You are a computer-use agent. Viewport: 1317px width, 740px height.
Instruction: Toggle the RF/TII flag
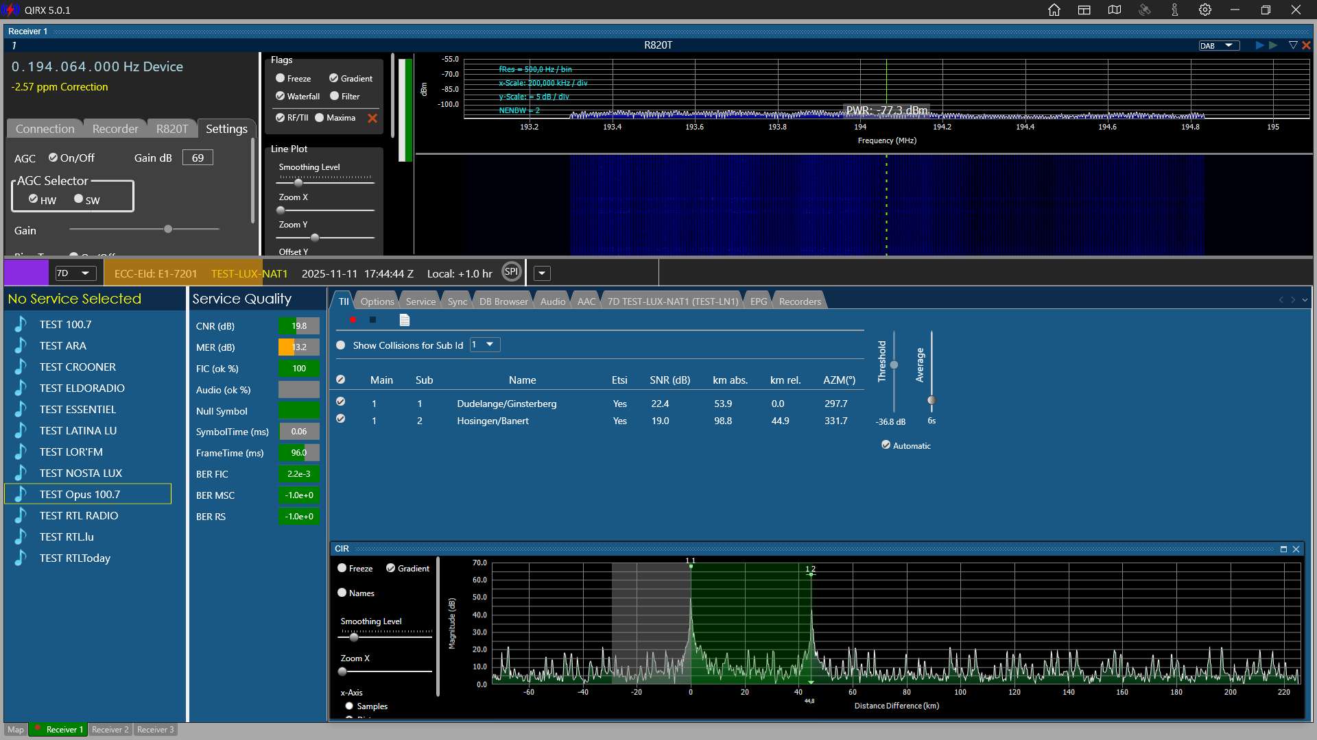pos(280,117)
